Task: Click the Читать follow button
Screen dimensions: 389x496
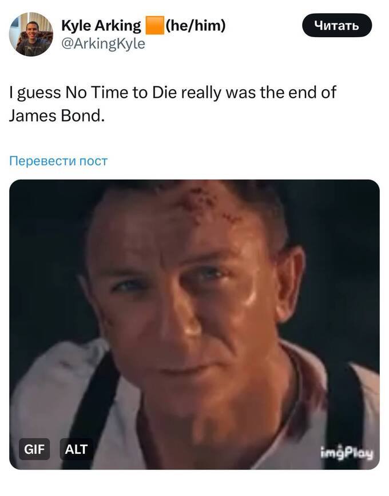Action: 337,25
